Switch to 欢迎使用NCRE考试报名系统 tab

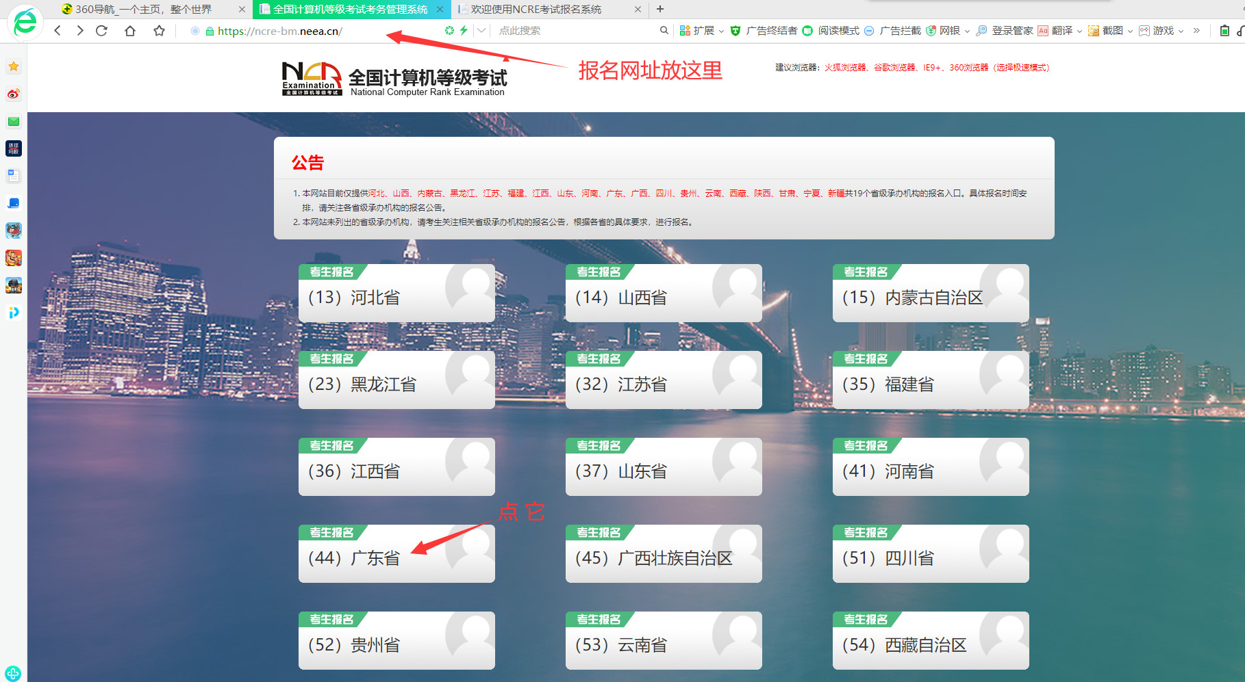pyautogui.click(x=536, y=10)
